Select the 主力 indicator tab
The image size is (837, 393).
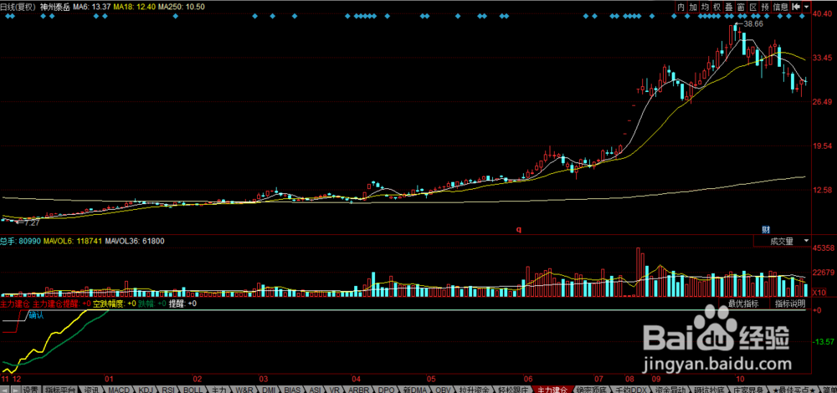[218, 390]
